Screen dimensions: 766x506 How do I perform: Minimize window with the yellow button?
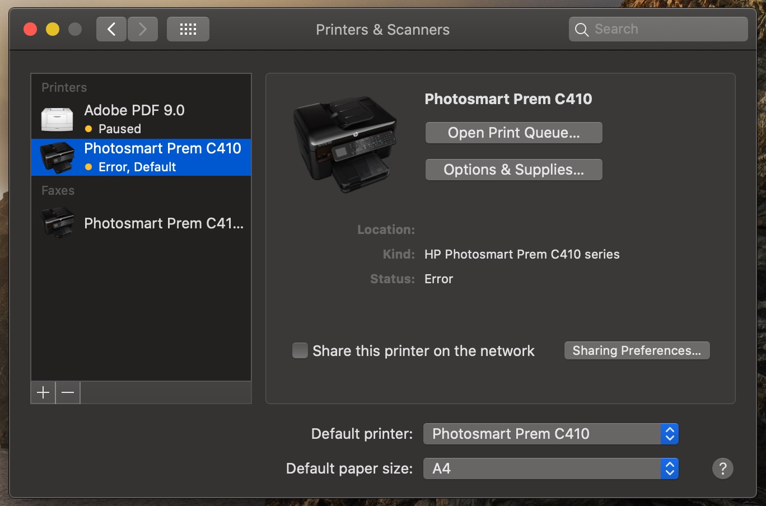pos(53,29)
